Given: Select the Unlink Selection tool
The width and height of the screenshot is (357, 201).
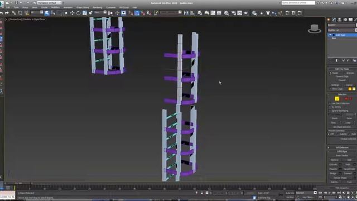Looking at the screenshot, I should [x=20, y=13].
